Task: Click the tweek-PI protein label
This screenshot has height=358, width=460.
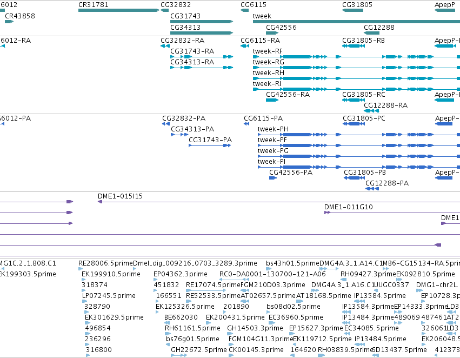Action: click(271, 161)
